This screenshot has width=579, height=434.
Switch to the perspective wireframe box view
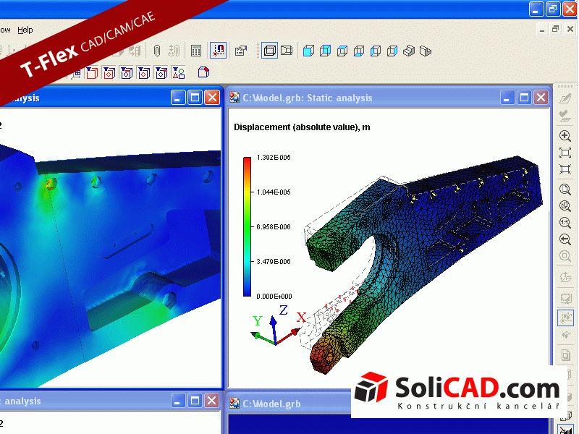[x=287, y=50]
